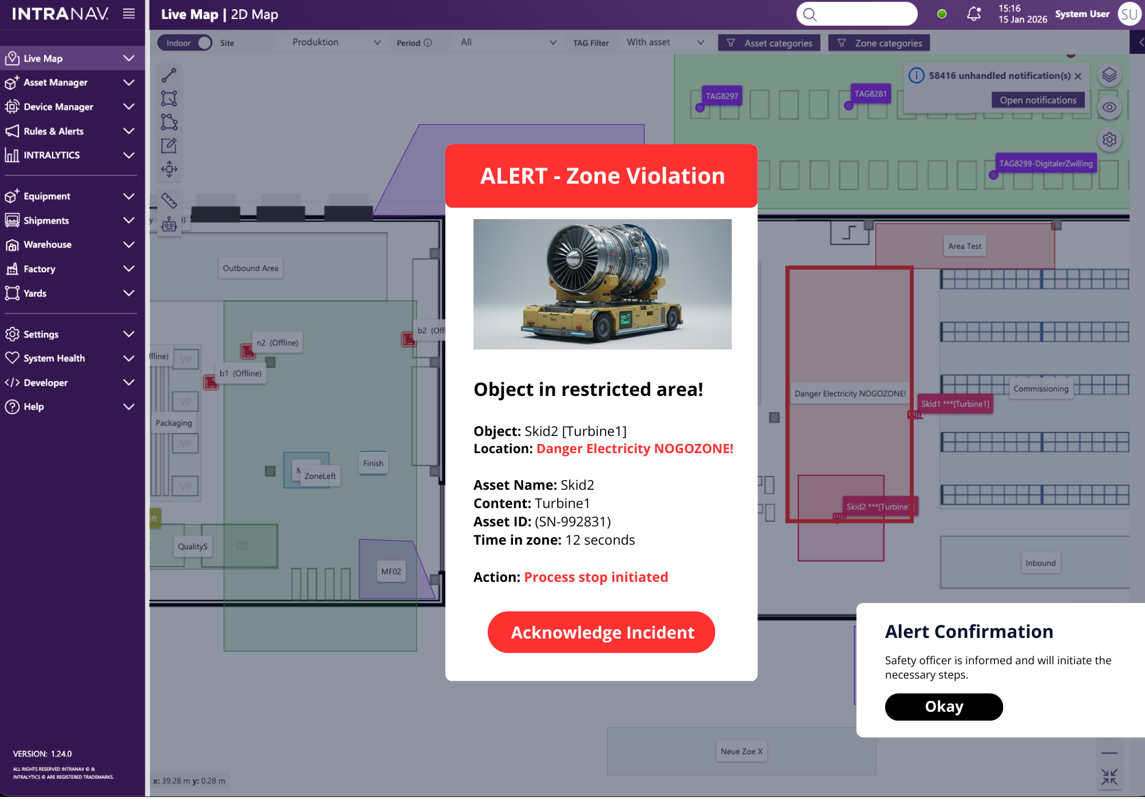Click the move/pan arrows tool icon

pyautogui.click(x=169, y=169)
